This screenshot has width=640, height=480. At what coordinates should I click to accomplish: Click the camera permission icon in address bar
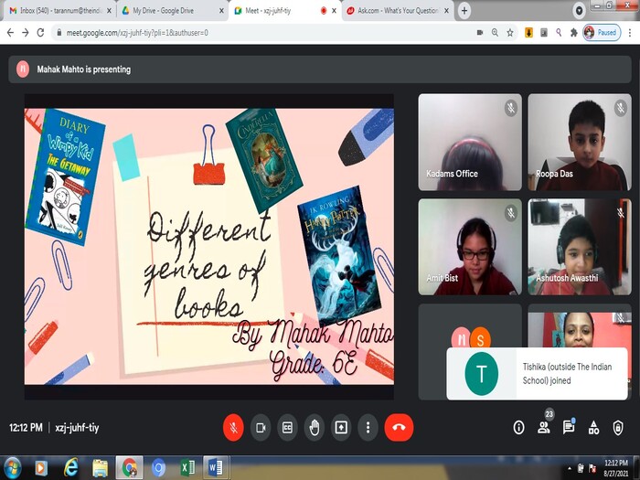coord(480,33)
